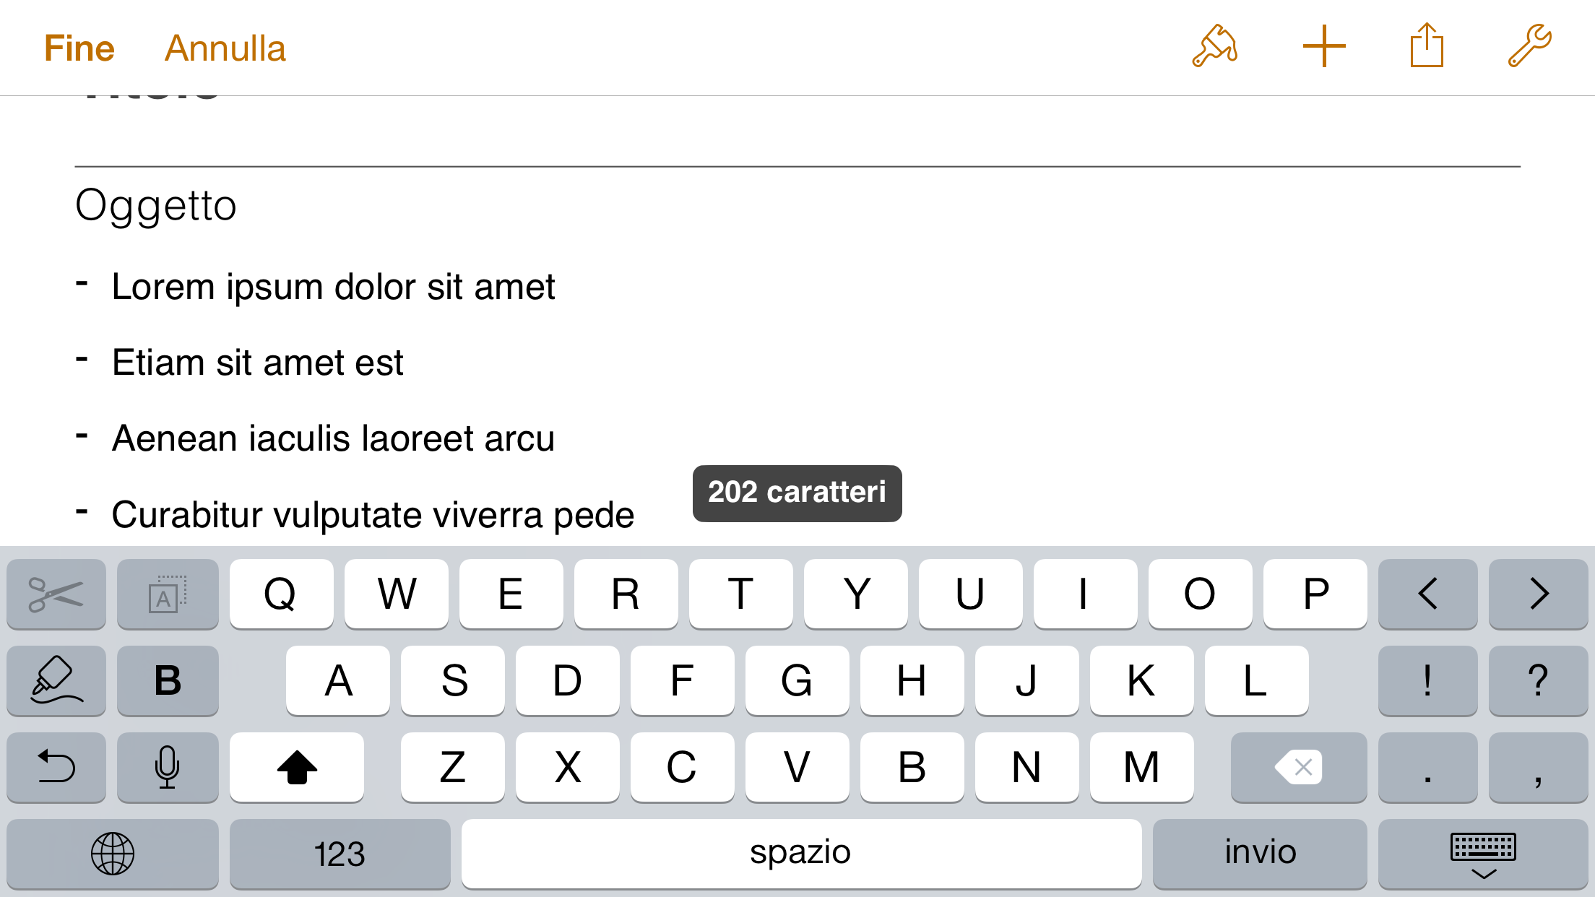Open the share export menu
This screenshot has height=897, width=1595.
[1427, 47]
